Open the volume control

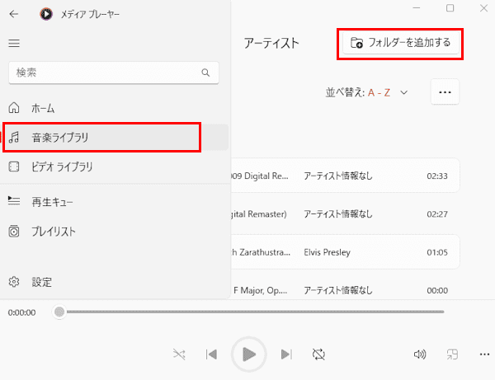(420, 354)
